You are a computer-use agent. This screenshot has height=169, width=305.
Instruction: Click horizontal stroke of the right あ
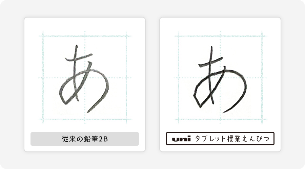pos(210,62)
